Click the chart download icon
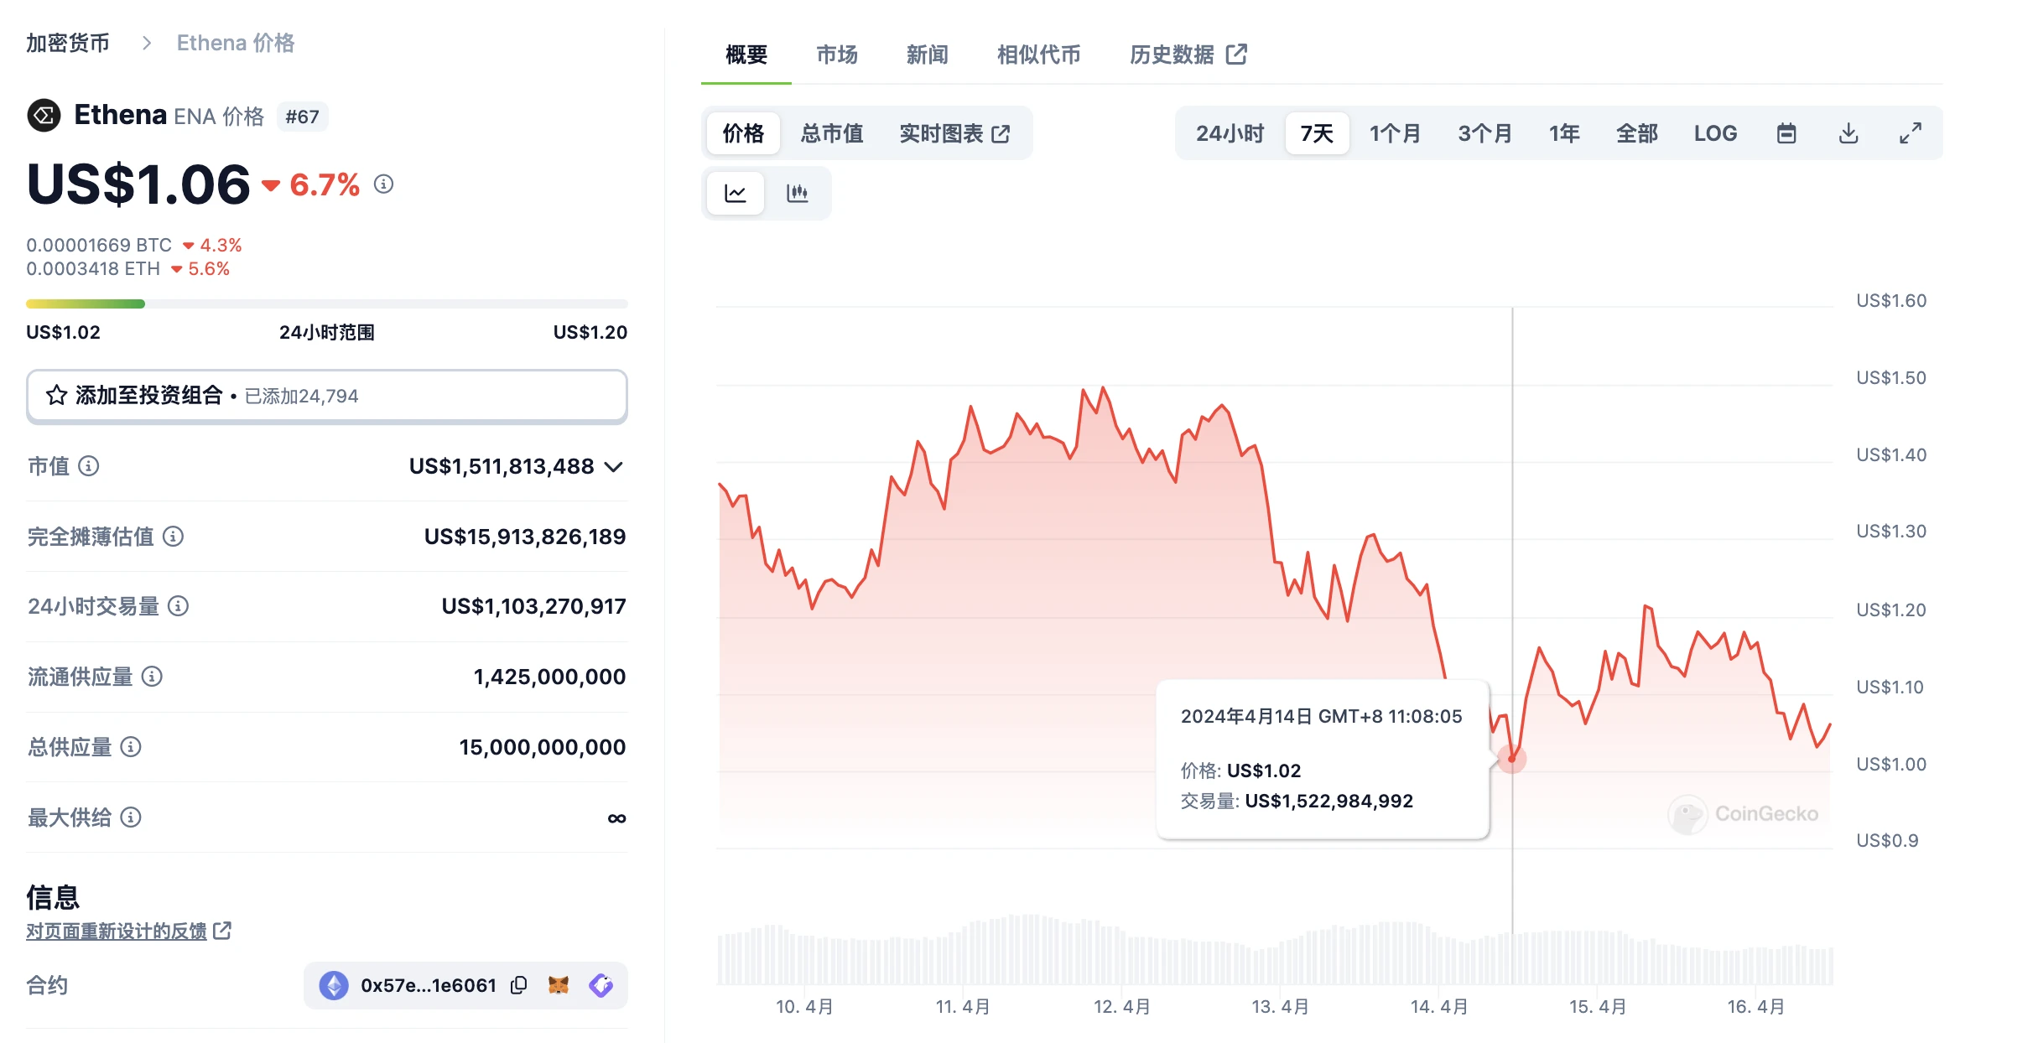The height and width of the screenshot is (1043, 2033). pos(1848,132)
